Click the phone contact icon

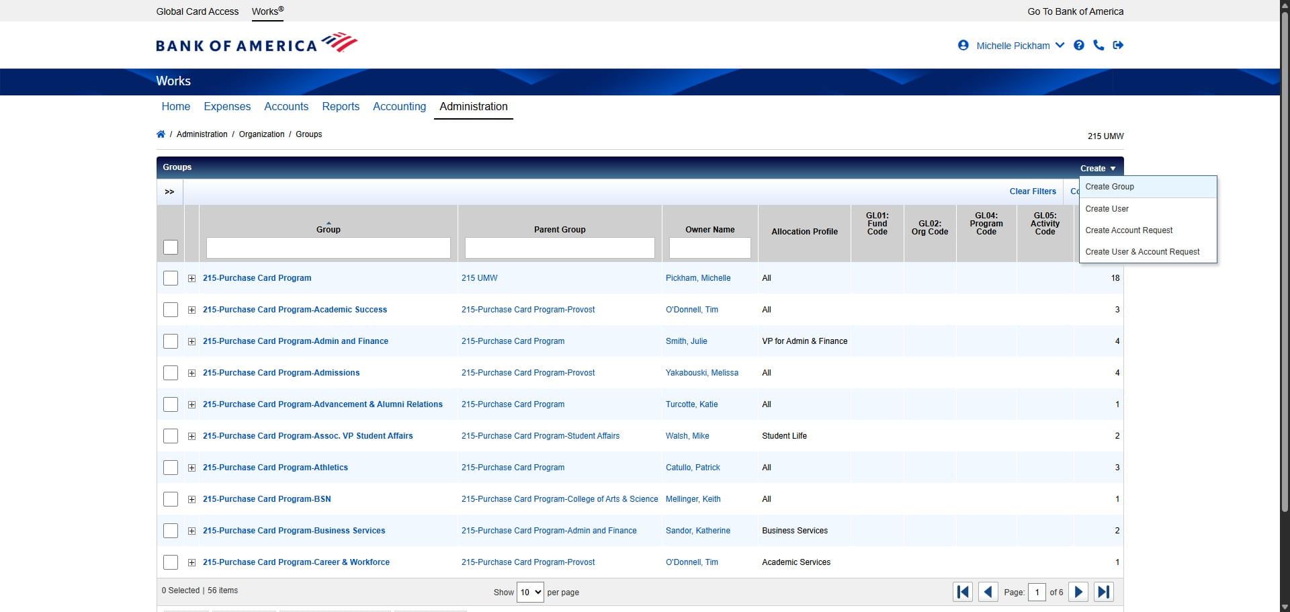pos(1099,46)
